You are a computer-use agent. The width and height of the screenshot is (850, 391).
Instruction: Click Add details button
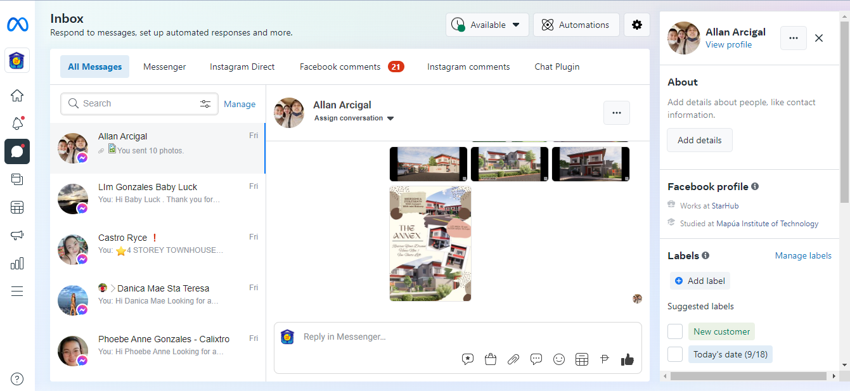coord(700,140)
